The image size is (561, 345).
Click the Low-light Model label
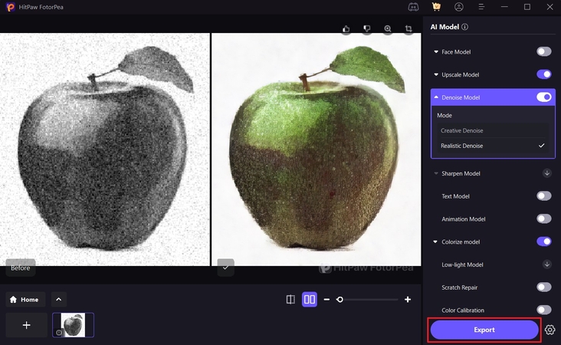tap(462, 264)
